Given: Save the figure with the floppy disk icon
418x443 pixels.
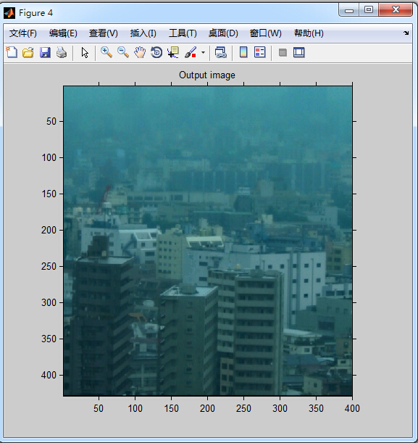Looking at the screenshot, I should [x=45, y=52].
